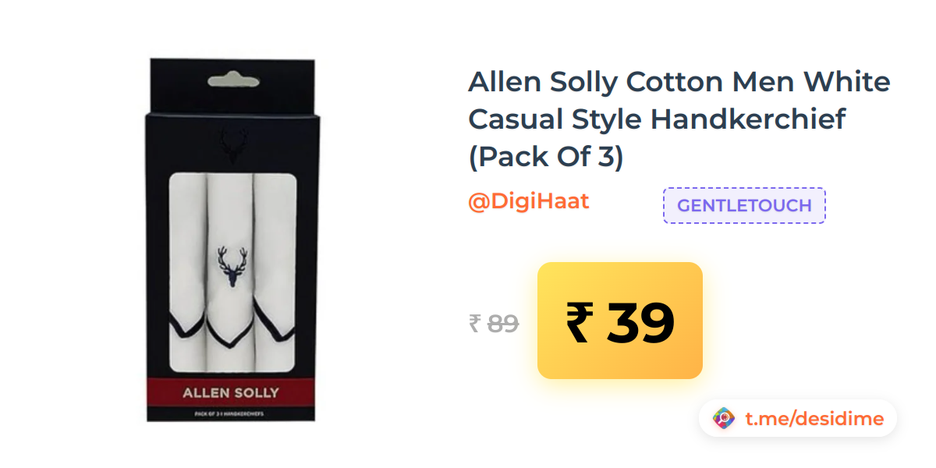Image resolution: width=936 pixels, height=468 pixels.
Task: Open the t.me/desidime link
Action: [814, 419]
